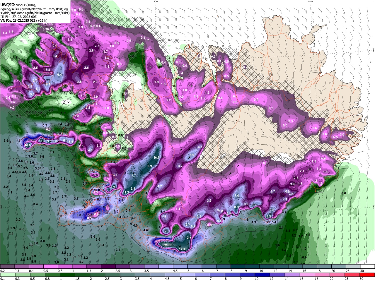The height and width of the screenshot is (281, 375).
Task: Click the pale green swatch labeled 0.1 in the lower legend
Action: pos(7,275)
